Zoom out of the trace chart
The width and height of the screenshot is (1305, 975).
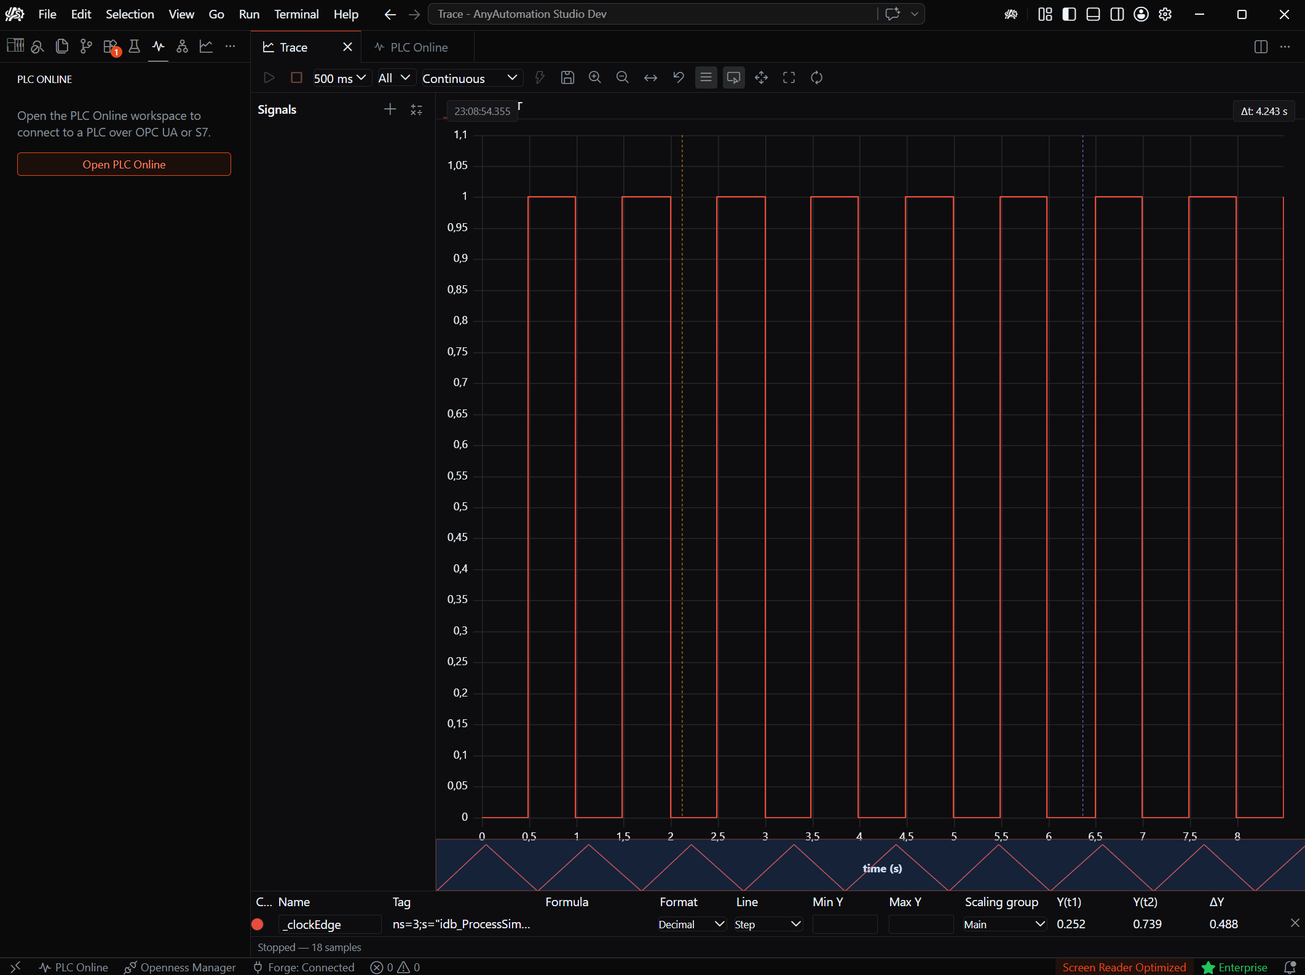click(622, 77)
